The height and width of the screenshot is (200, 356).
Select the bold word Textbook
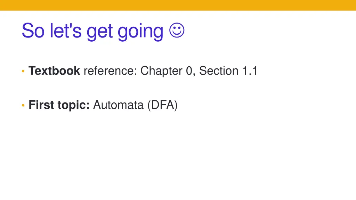coord(54,70)
